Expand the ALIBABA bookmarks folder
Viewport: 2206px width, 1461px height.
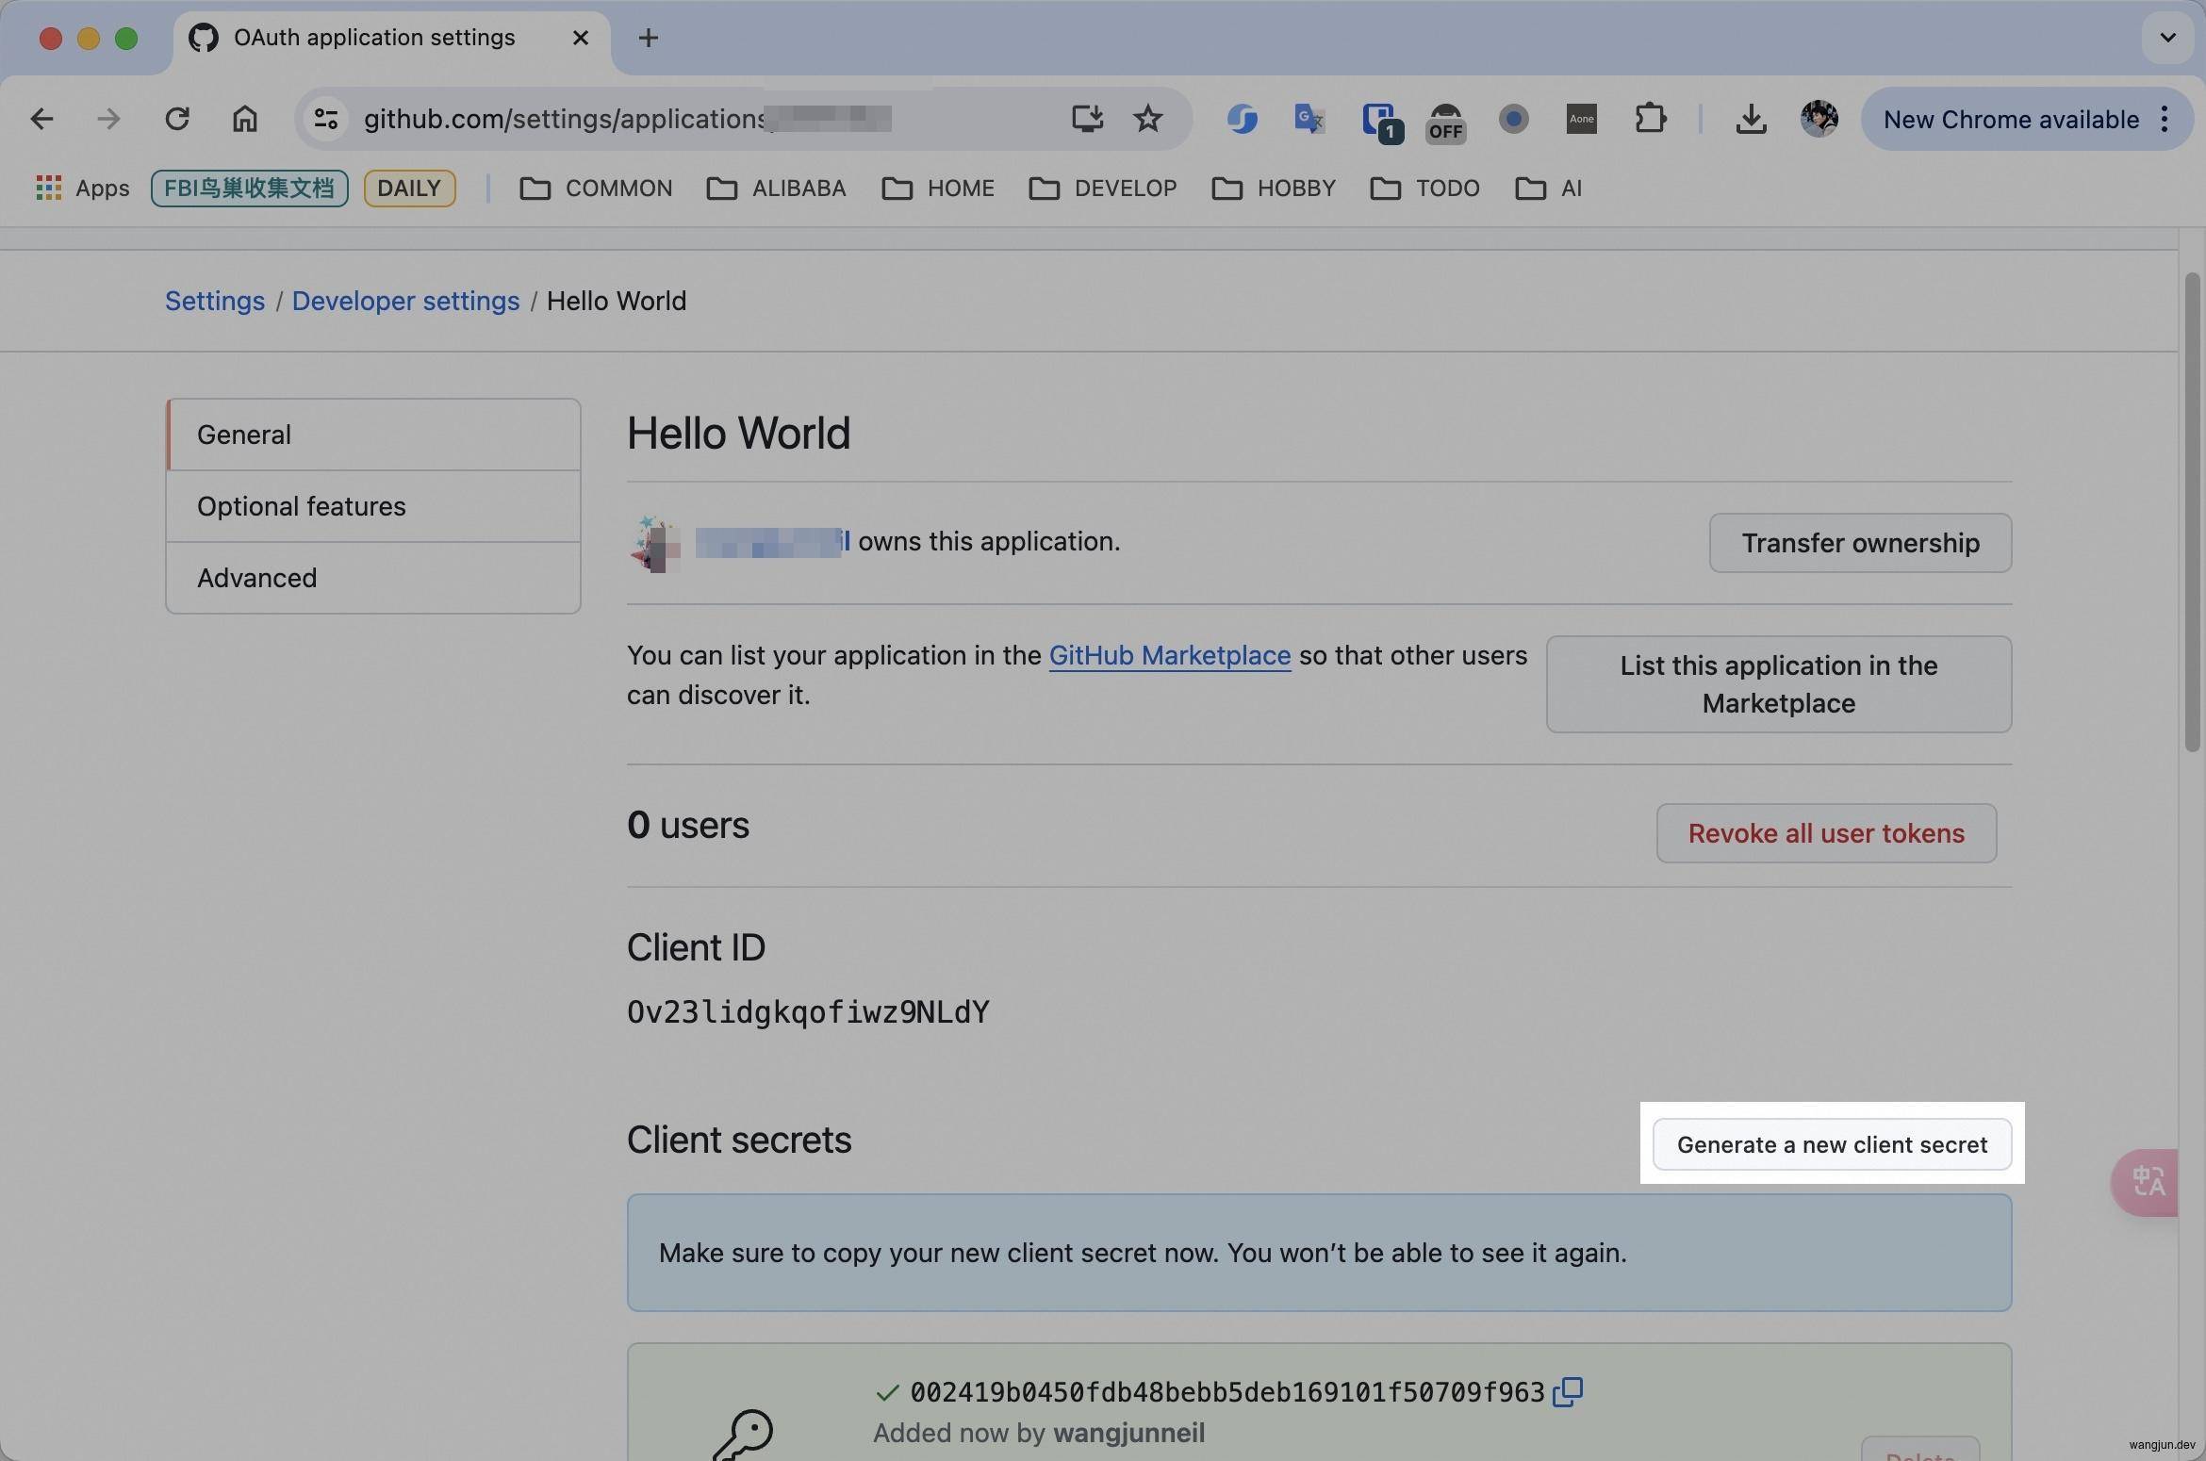(x=776, y=189)
